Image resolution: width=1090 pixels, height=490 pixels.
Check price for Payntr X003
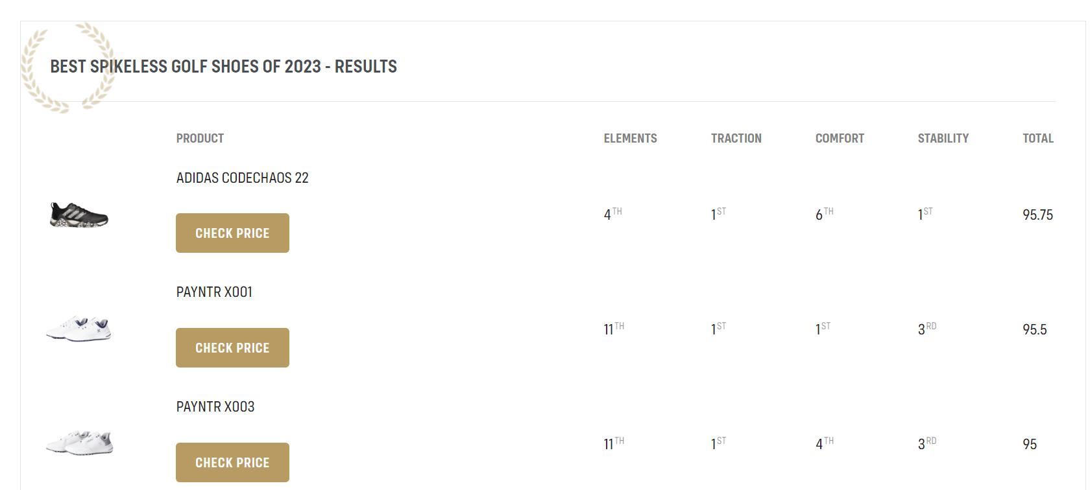(232, 463)
